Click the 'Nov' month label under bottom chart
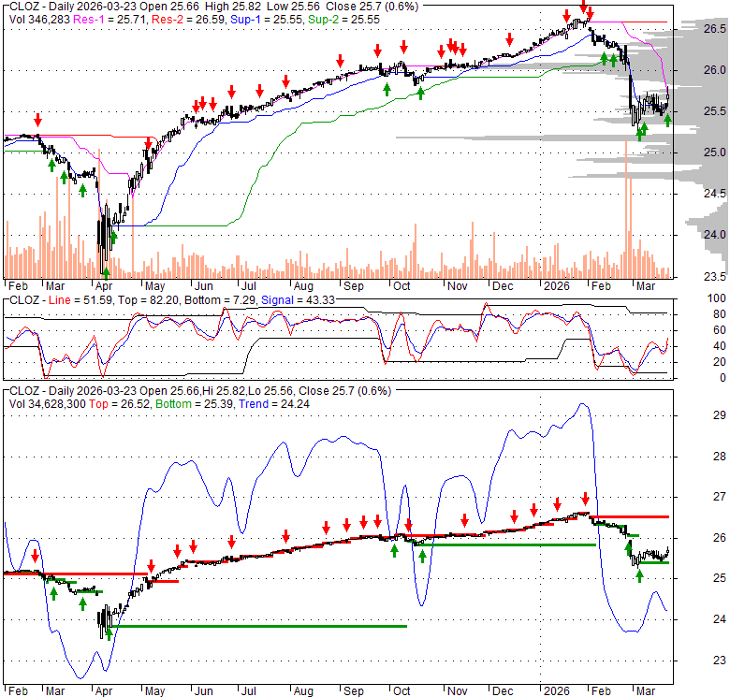The height and width of the screenshot is (697, 730). click(457, 691)
